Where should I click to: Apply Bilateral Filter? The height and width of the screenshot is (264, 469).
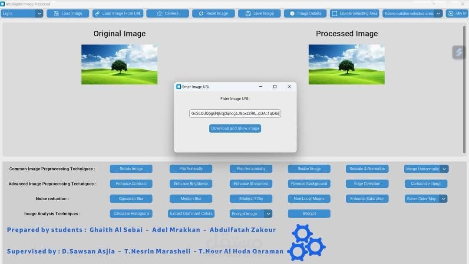[x=251, y=199]
